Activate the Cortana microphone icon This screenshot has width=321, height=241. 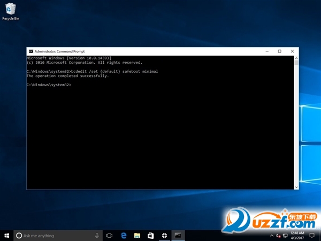97,236
